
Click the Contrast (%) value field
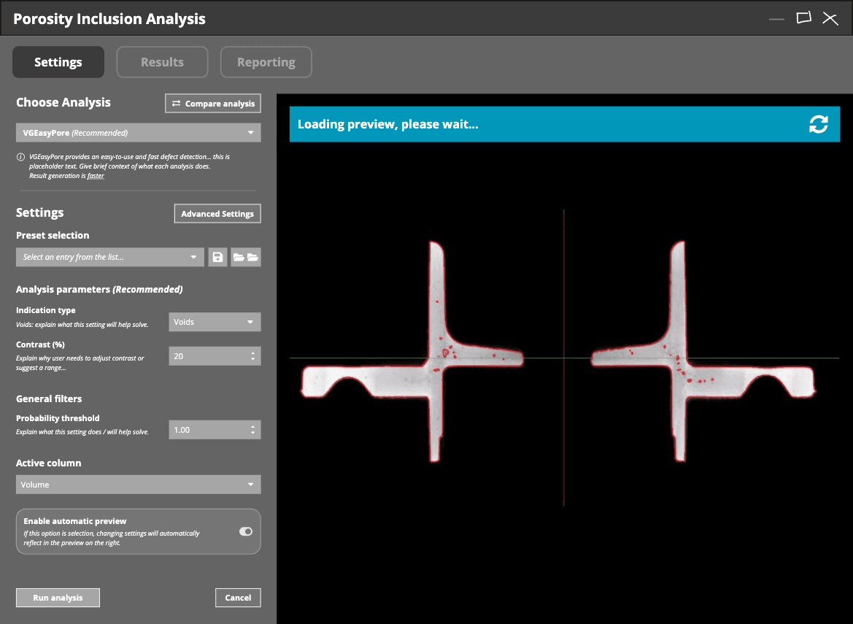[215, 356]
